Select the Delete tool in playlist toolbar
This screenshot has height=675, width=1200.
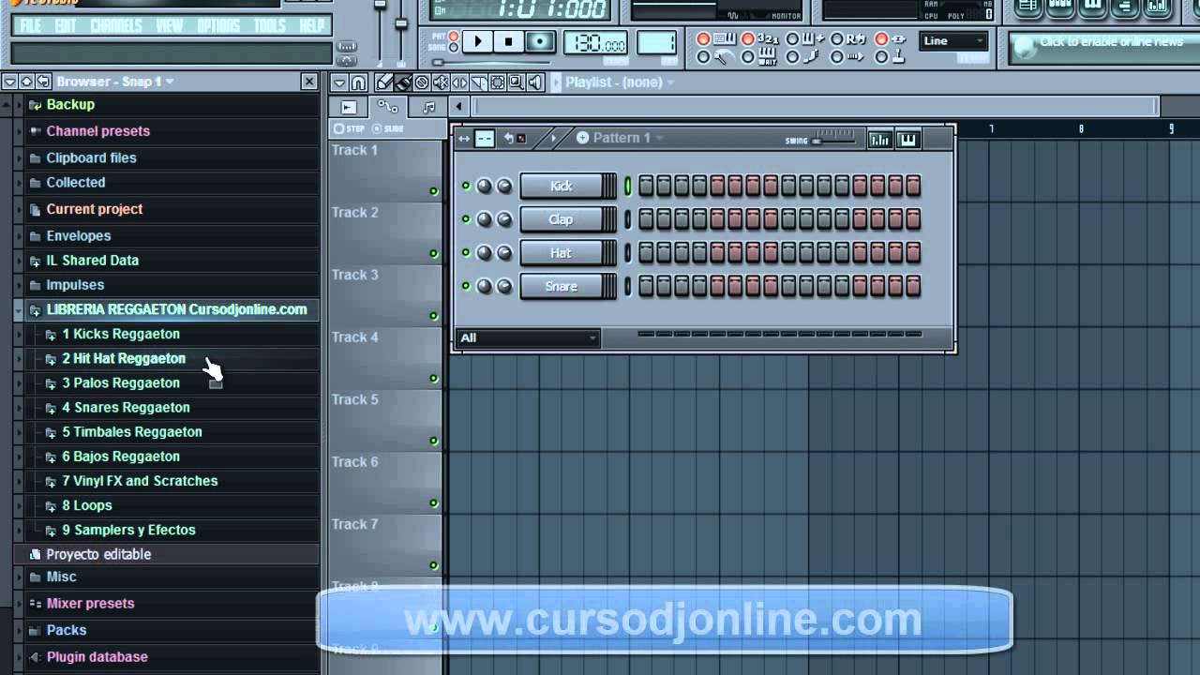coord(422,82)
